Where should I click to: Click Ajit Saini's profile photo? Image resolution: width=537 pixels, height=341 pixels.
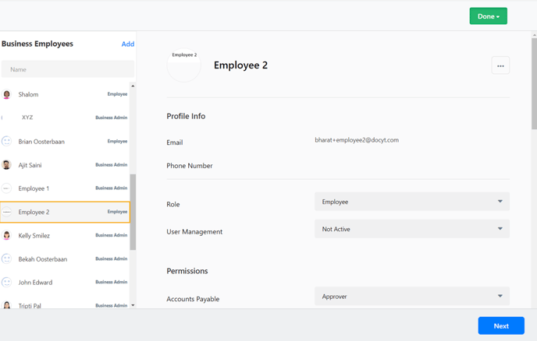click(x=6, y=165)
